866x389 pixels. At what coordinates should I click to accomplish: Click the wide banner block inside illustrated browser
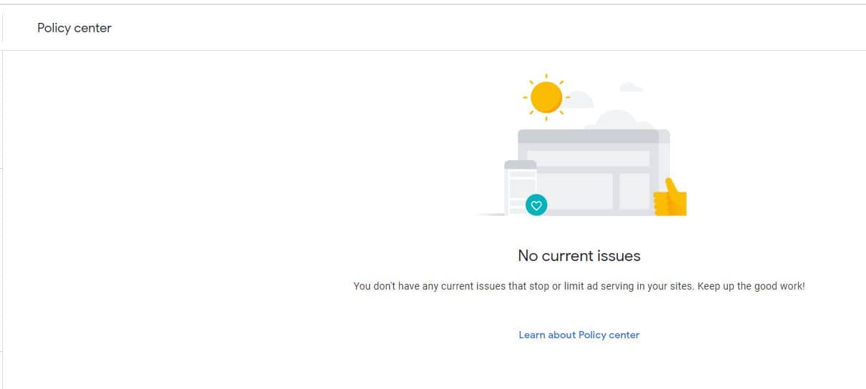589,159
